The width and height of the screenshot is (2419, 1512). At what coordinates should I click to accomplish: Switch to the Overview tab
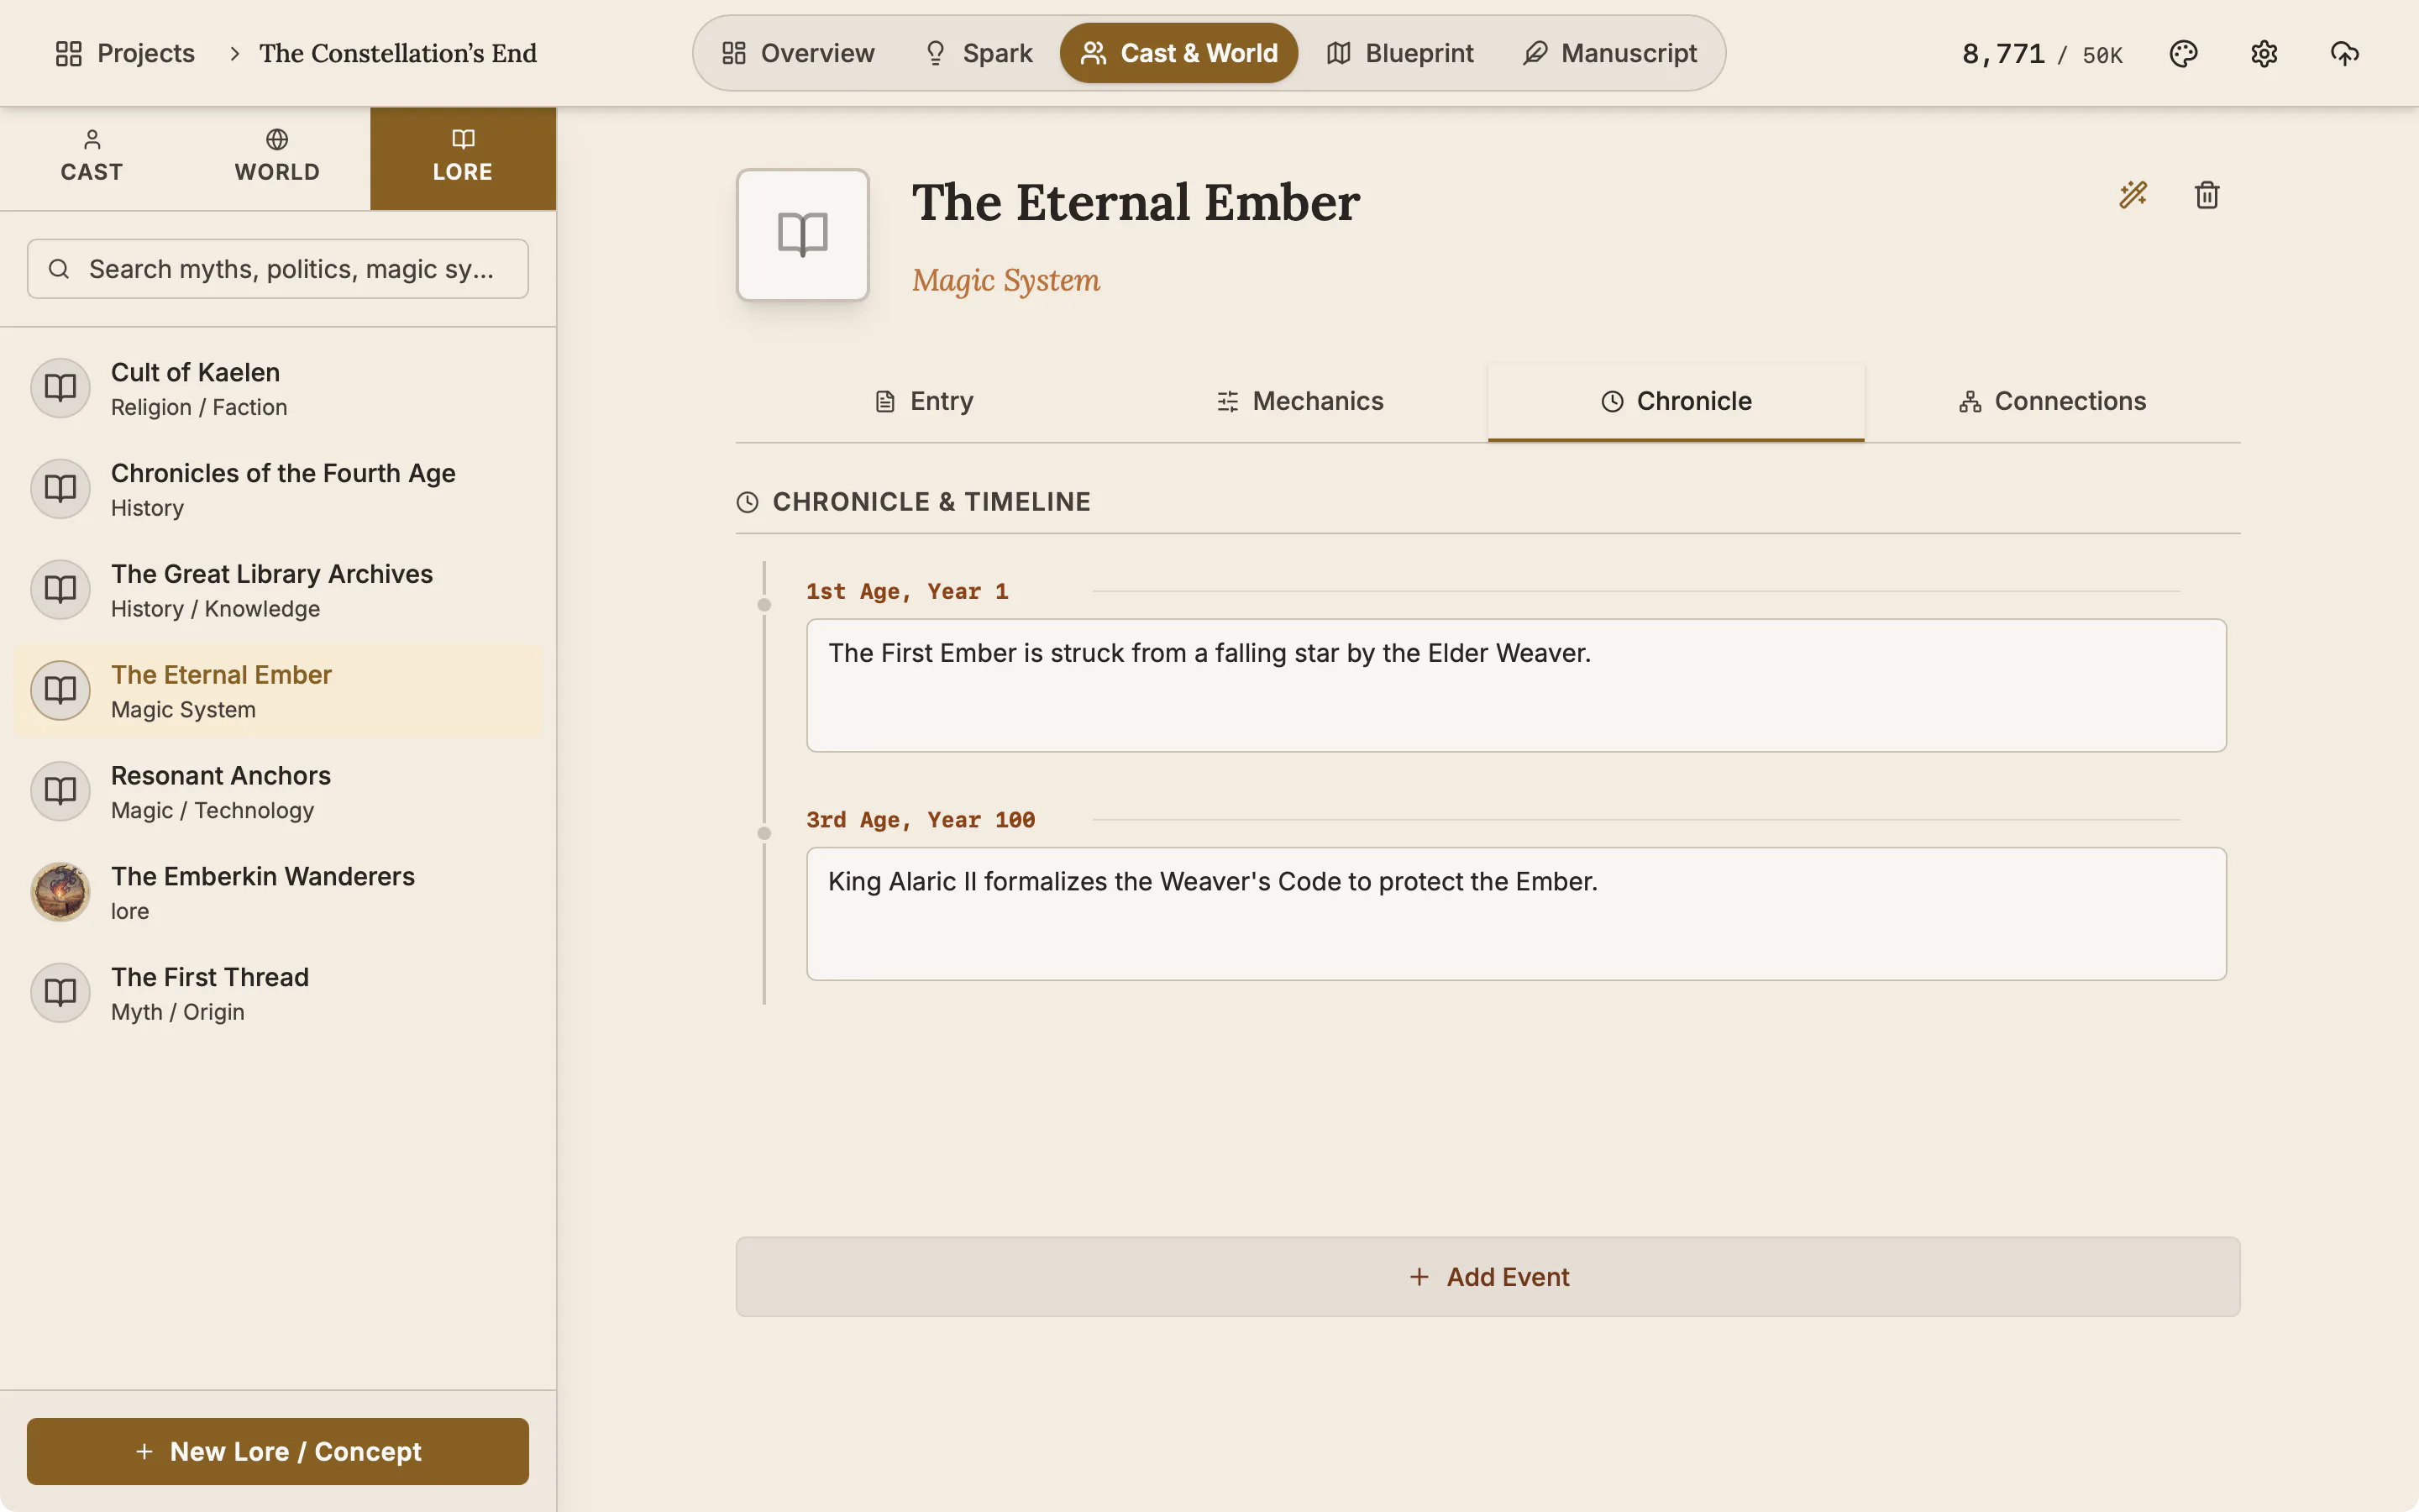(798, 53)
